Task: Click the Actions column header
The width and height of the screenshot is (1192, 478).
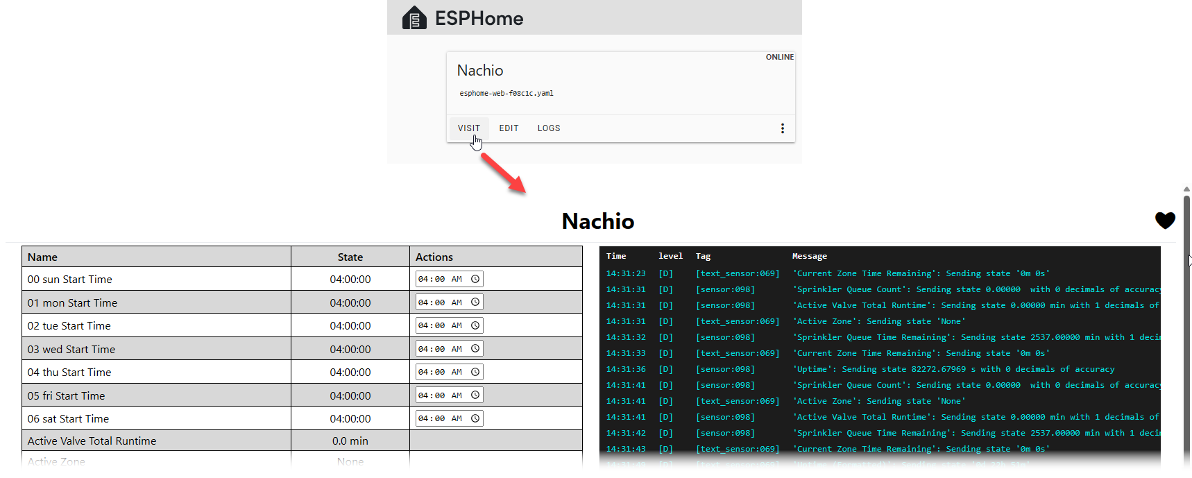Action: coord(434,257)
